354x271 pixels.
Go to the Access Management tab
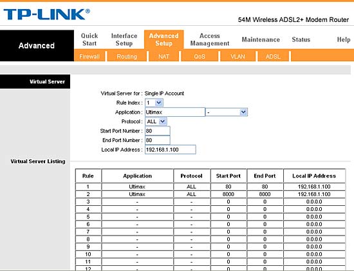[x=210, y=39]
